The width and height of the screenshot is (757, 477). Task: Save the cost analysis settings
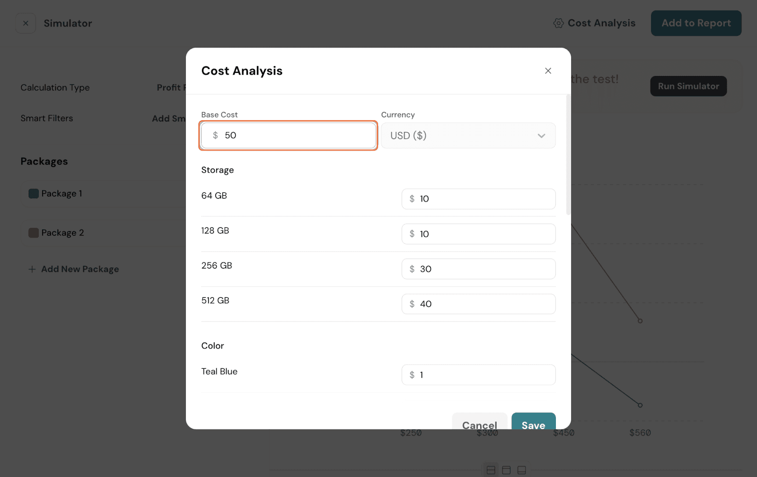[533, 422]
